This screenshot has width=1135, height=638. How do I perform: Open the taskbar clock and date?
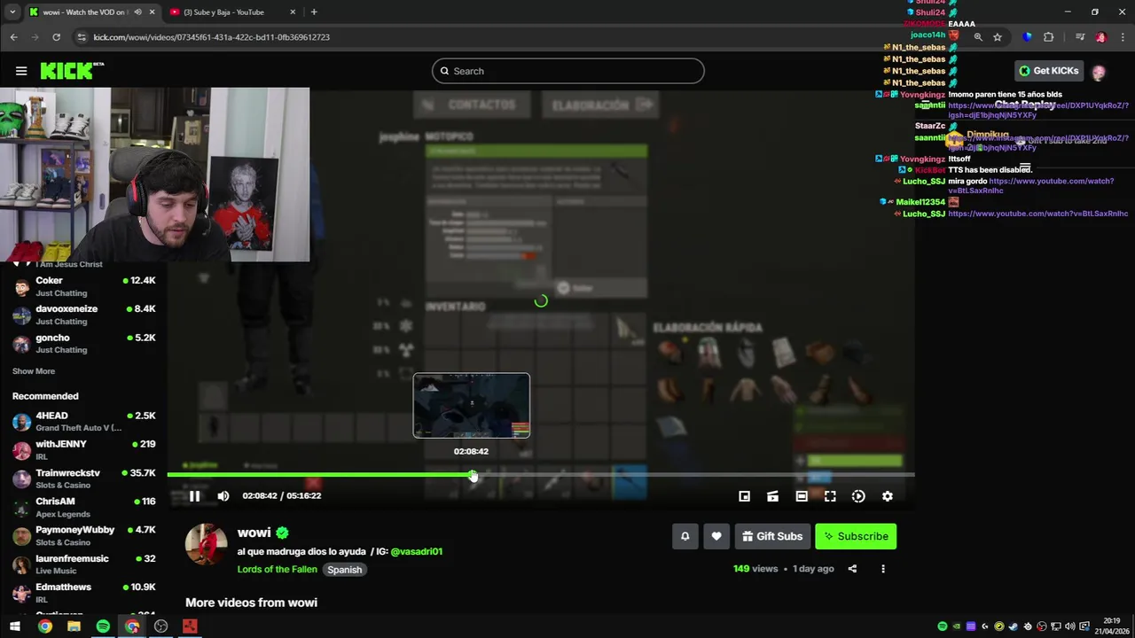1112,626
